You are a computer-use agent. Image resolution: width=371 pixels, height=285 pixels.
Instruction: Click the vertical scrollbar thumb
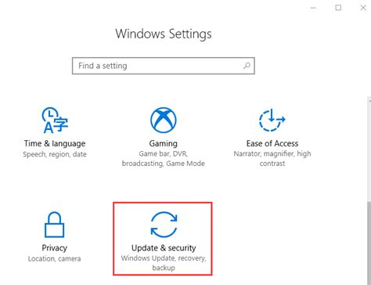(x=369, y=243)
